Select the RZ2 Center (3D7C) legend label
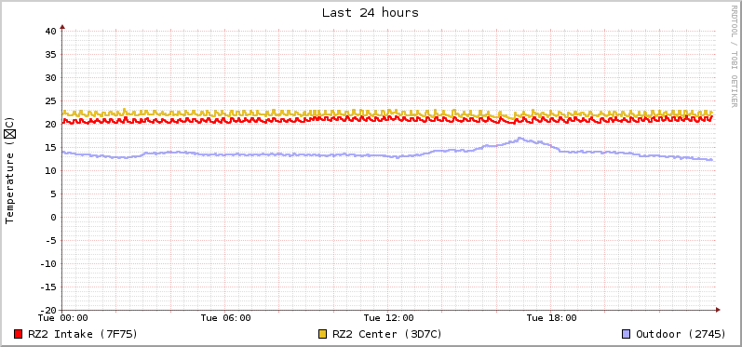This screenshot has height=347, width=742. [387, 334]
